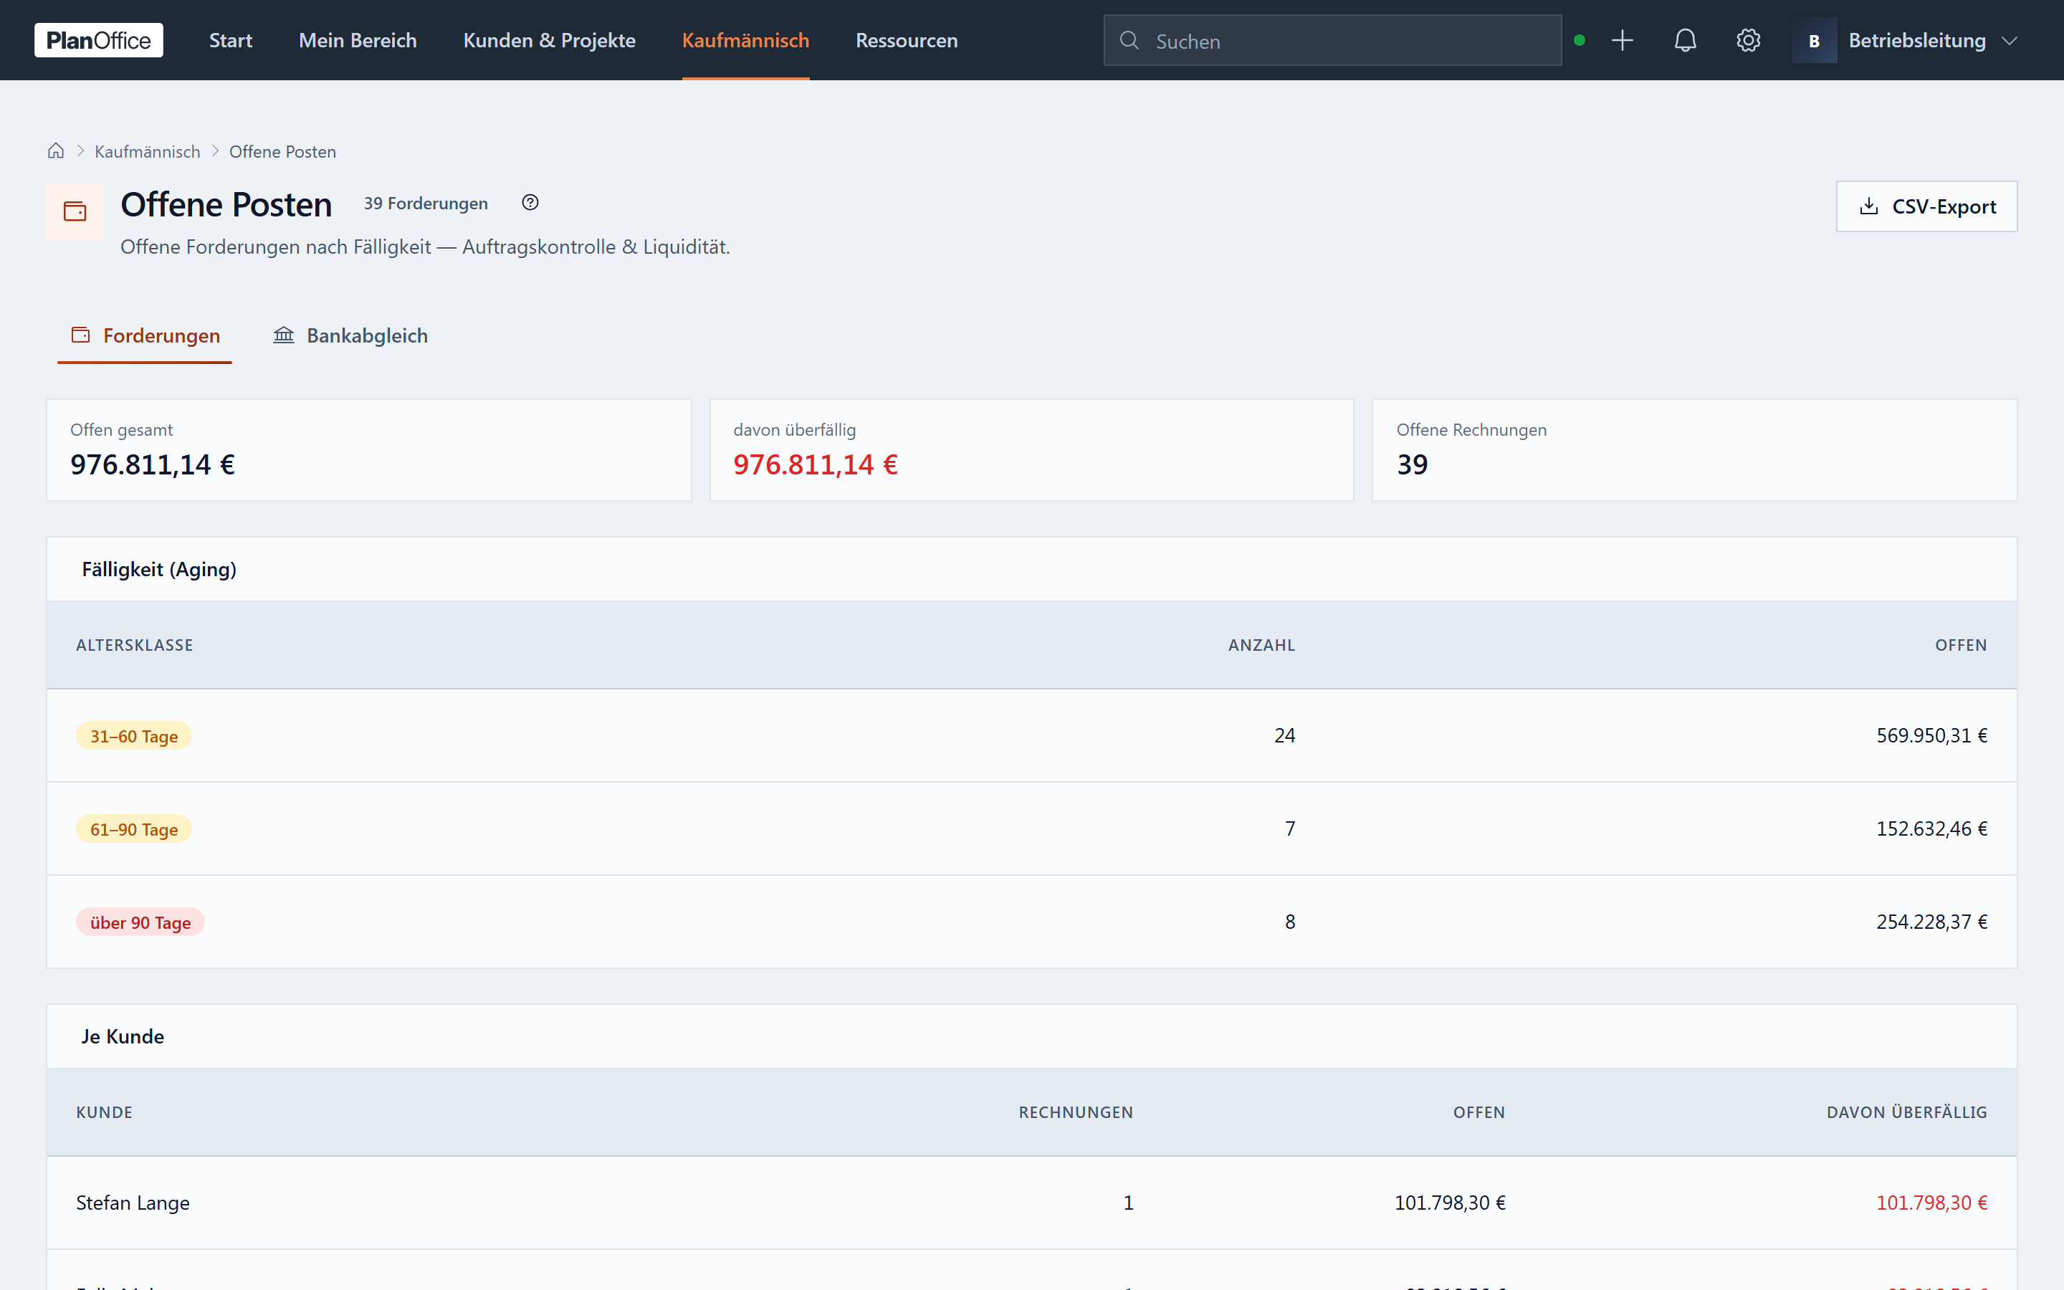The image size is (2064, 1290).
Task: Click the CSV-Export button
Action: (1926, 206)
